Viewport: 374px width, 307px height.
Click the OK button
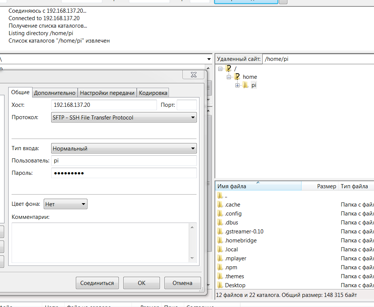click(142, 283)
